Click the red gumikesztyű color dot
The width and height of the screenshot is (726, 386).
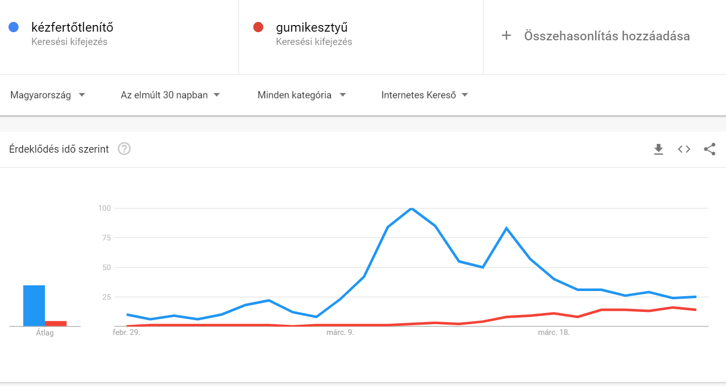pyautogui.click(x=258, y=27)
